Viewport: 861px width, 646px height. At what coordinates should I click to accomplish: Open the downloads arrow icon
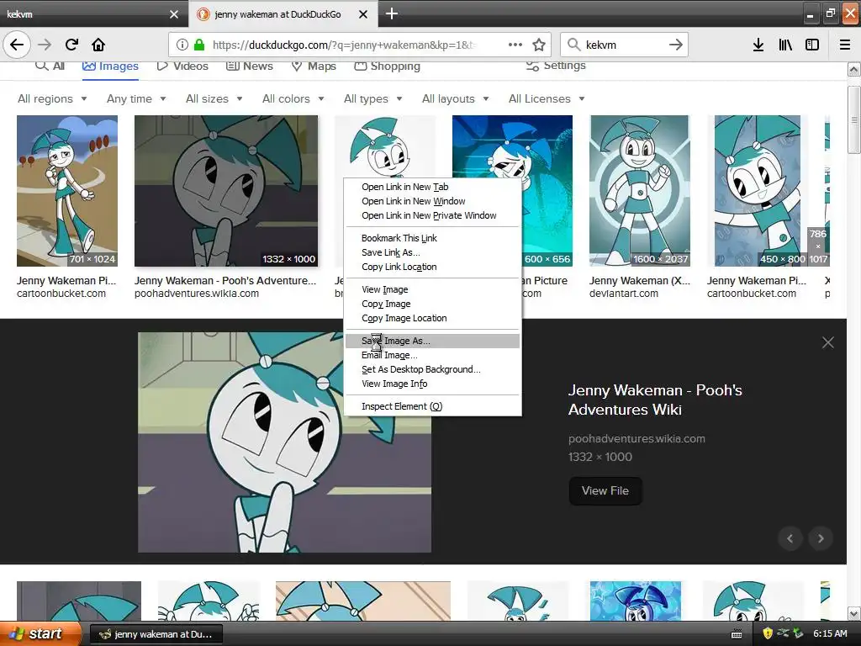pos(758,45)
